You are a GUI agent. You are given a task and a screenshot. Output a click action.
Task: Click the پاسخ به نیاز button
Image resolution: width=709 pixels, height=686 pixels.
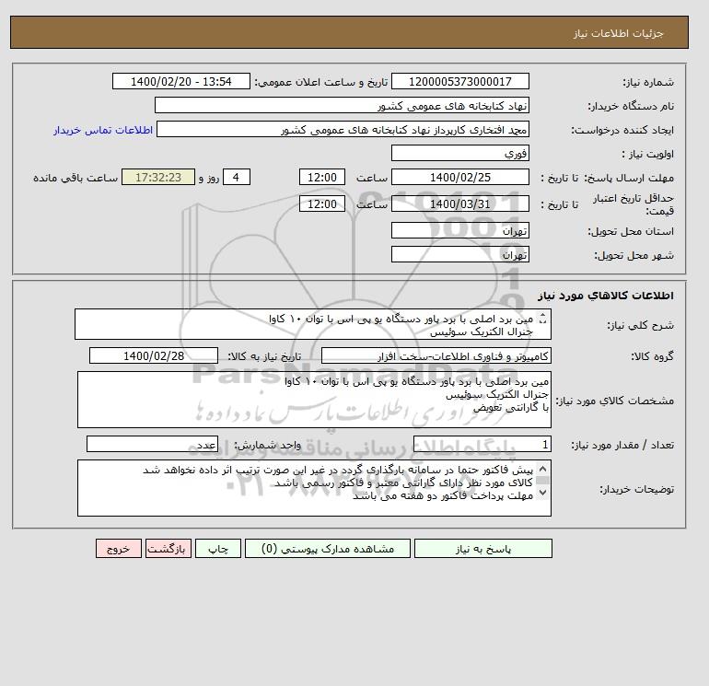pos(482,549)
